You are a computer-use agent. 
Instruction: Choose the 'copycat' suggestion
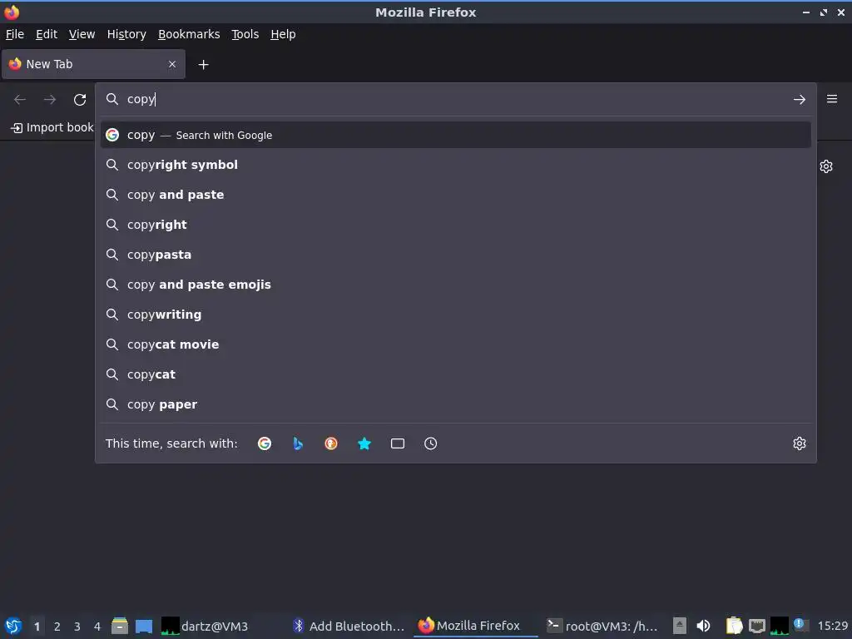455,374
